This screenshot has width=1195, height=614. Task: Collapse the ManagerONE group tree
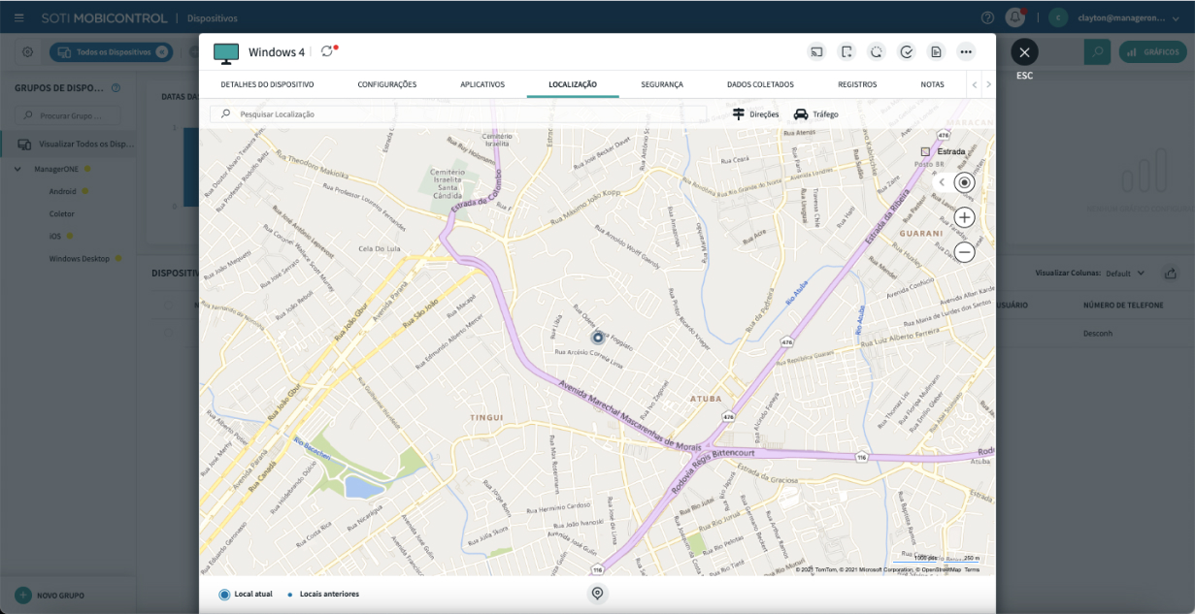(x=18, y=169)
